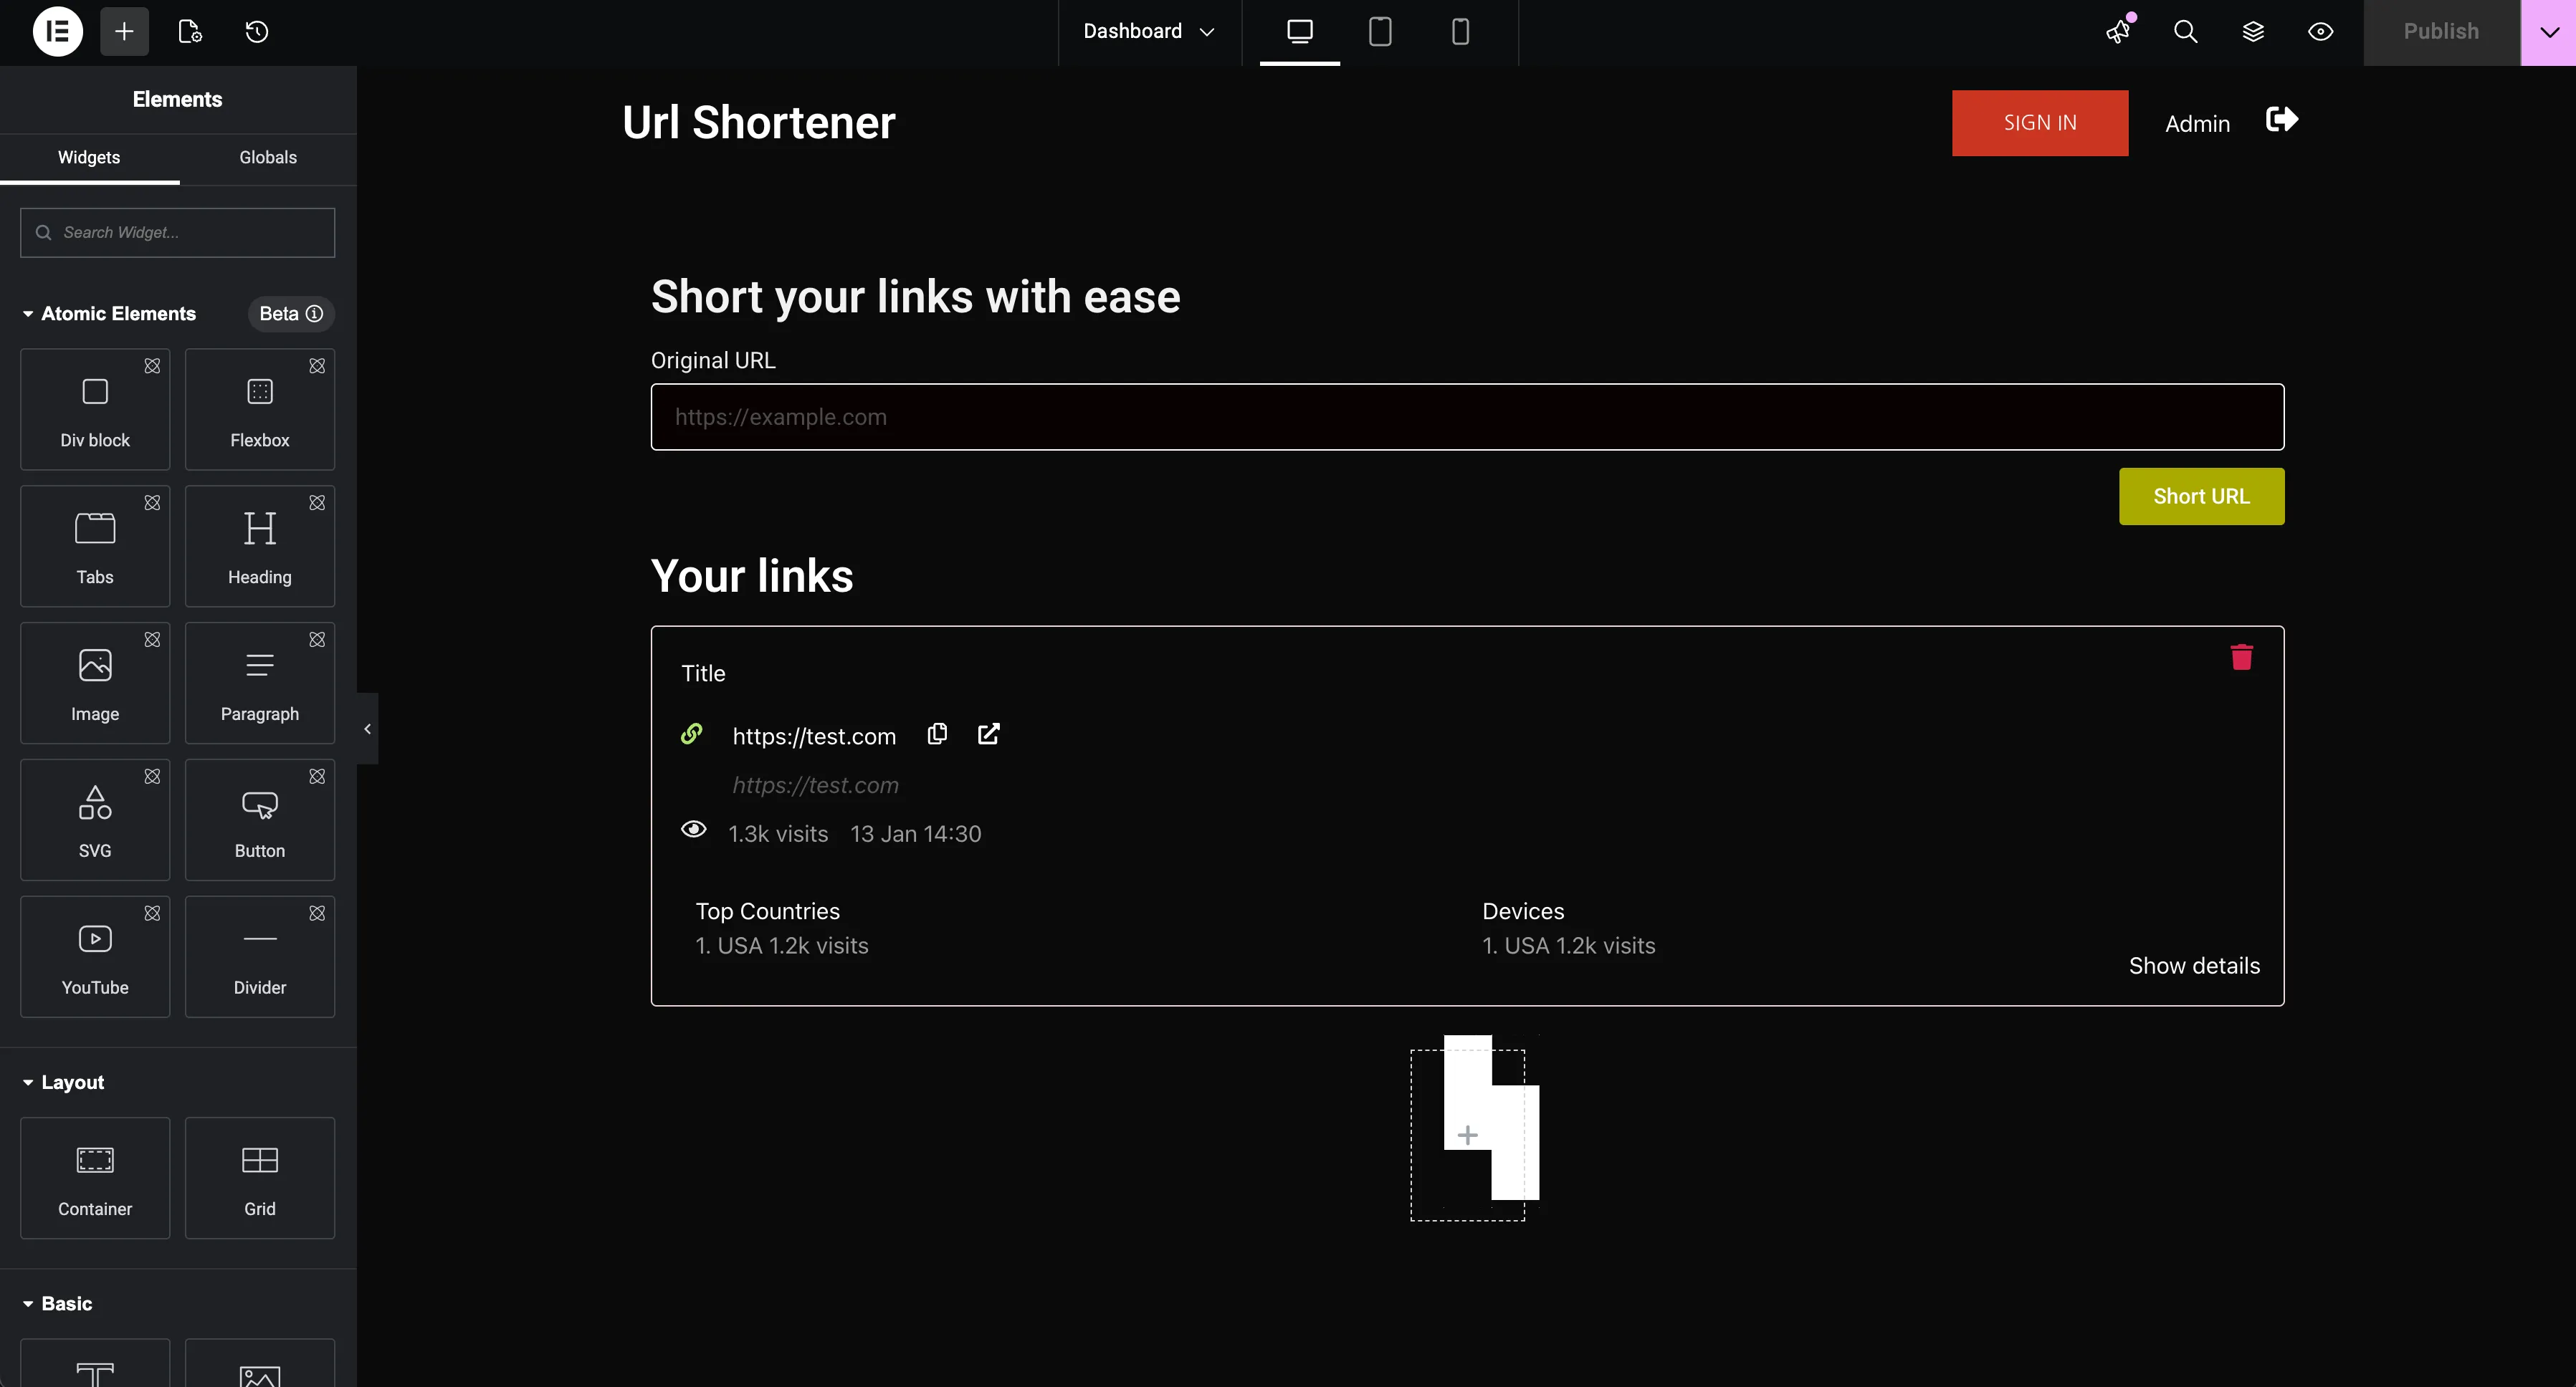Select the YouTube widget
This screenshot has height=1387, width=2576.
point(94,956)
